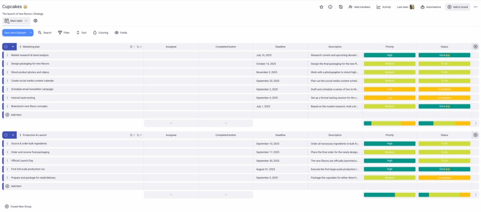Add a column to Marketing plan group
The image size is (481, 212).
475,47
